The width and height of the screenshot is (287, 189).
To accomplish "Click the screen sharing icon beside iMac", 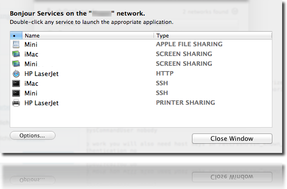I will (16, 54).
